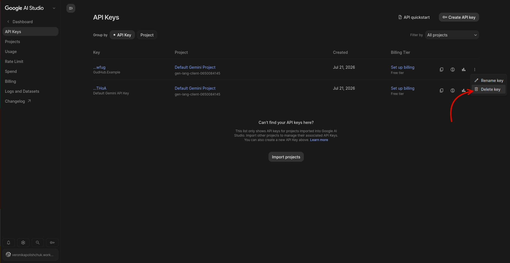Click gen-lang-client ID under ...THoA row
The width and height of the screenshot is (510, 263).
click(x=197, y=94)
